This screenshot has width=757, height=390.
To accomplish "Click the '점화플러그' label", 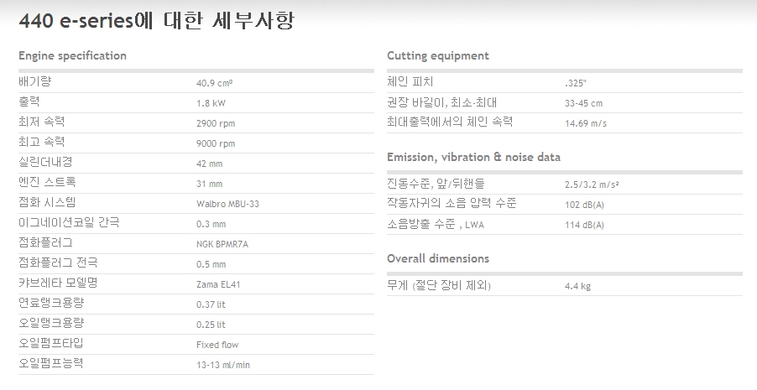I will coord(45,242).
